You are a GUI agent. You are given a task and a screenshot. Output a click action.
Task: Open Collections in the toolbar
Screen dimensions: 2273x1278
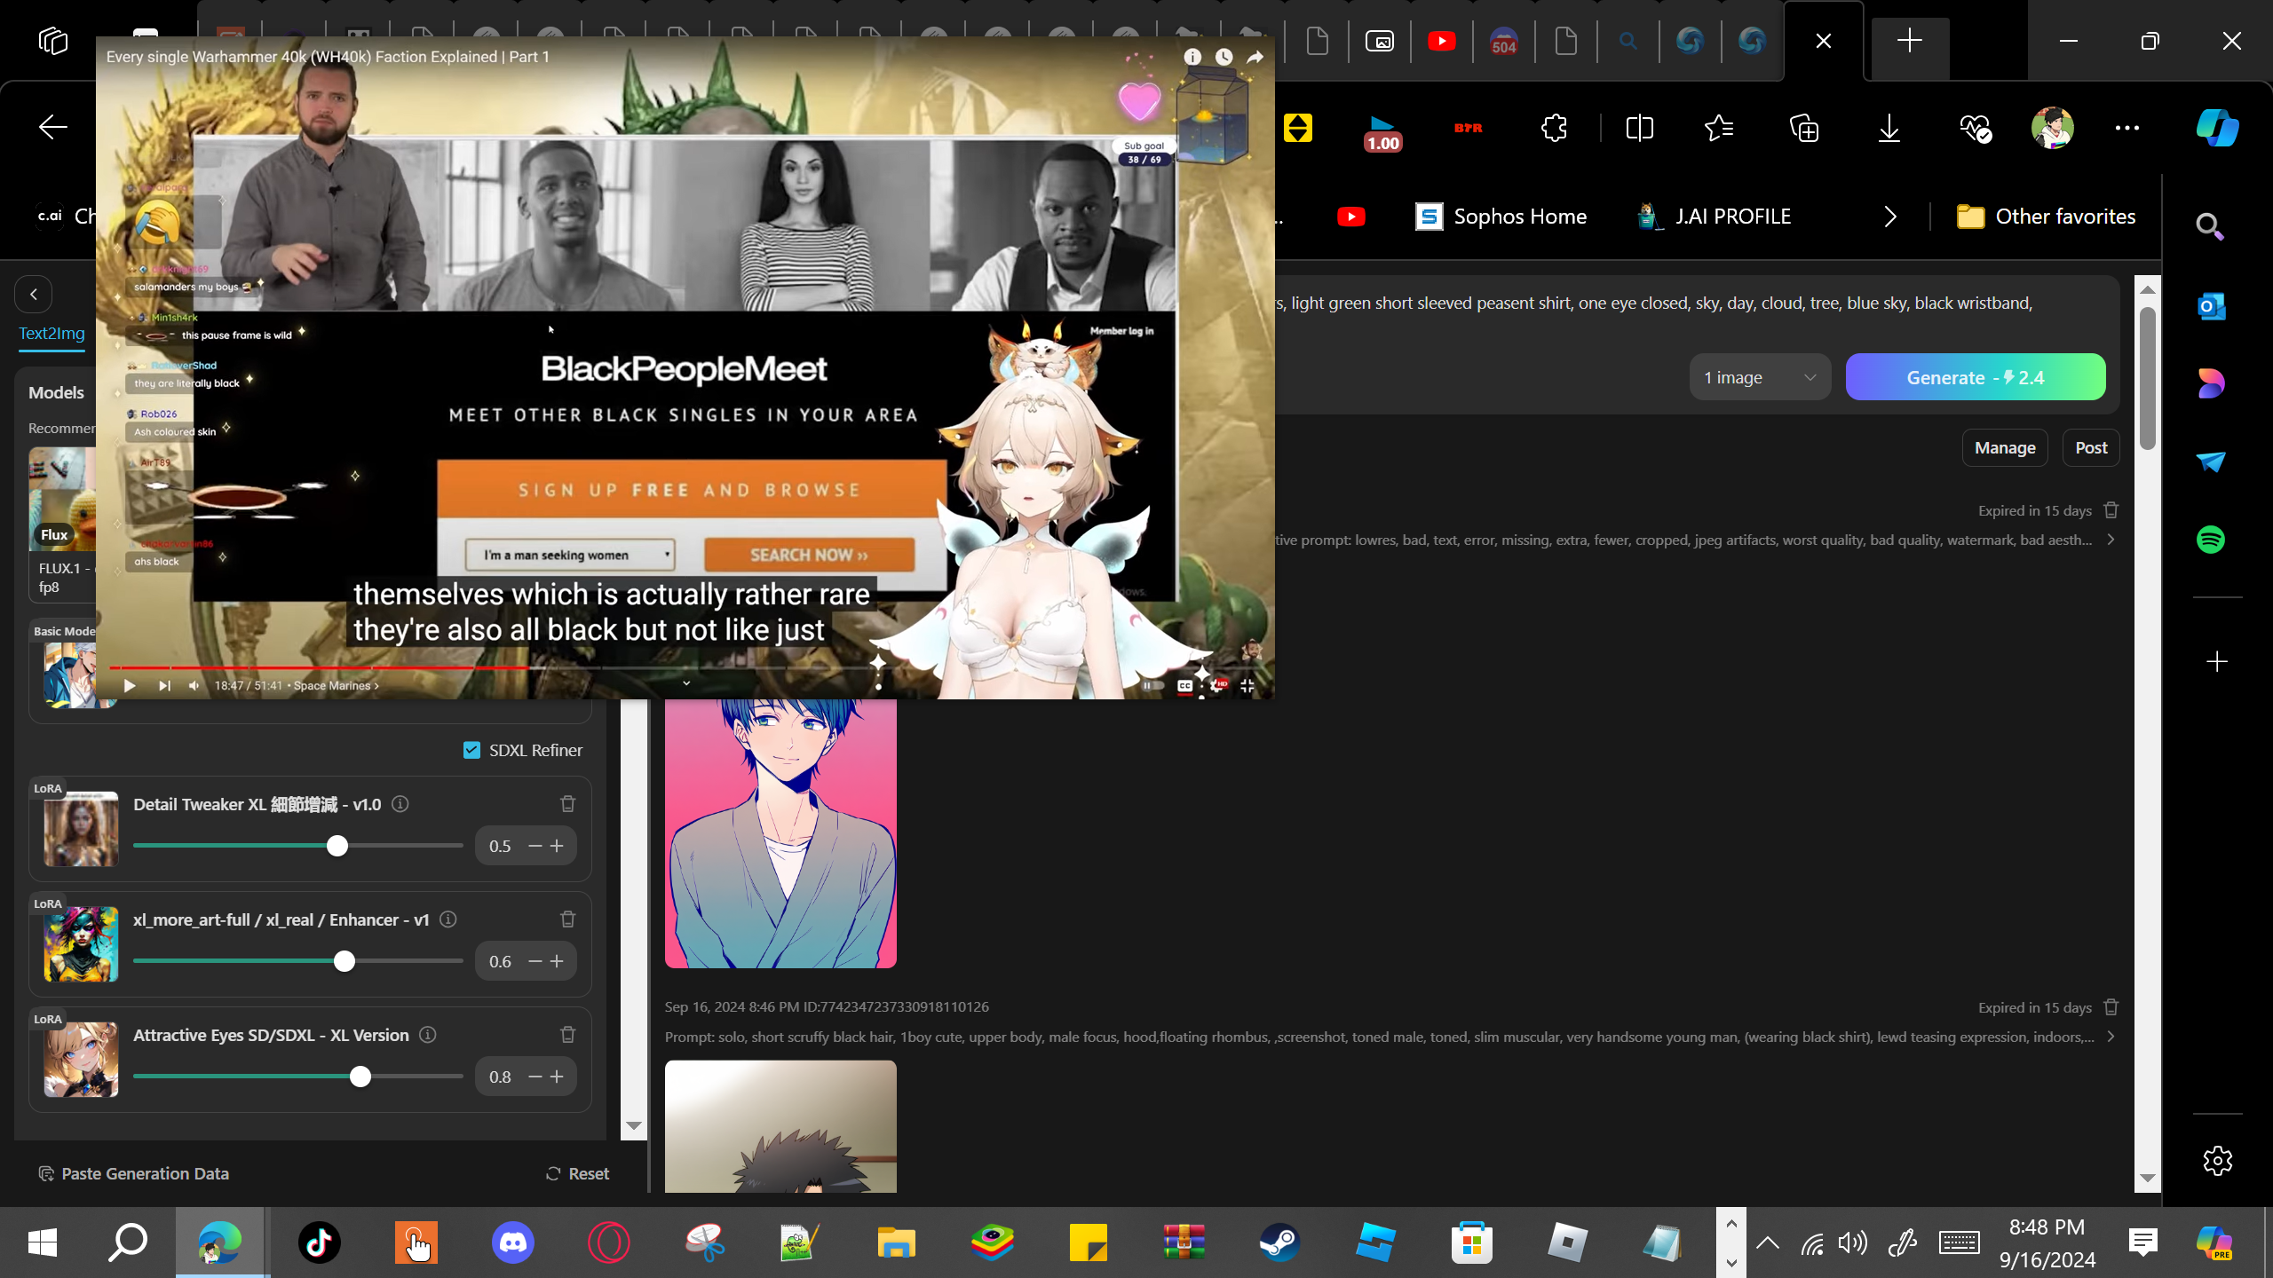tap(1804, 128)
